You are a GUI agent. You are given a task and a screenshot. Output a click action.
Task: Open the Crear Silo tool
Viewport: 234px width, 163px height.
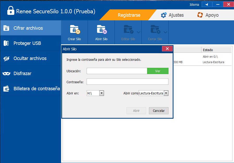74,32
